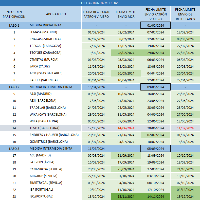200x200 pixels.
Task: Click the LAZO 2 cell
Action: pos(14,87)
